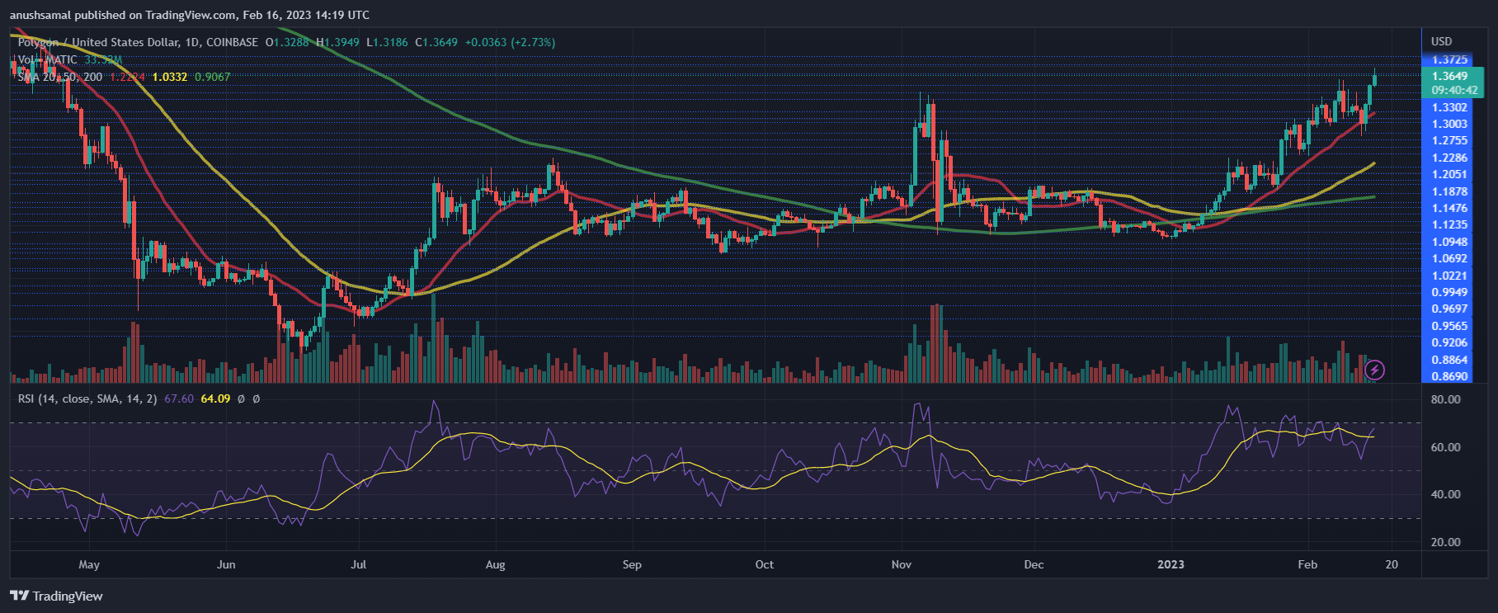Click the Sep label on time axis
This screenshot has height=613, width=1498.
pyautogui.click(x=632, y=564)
